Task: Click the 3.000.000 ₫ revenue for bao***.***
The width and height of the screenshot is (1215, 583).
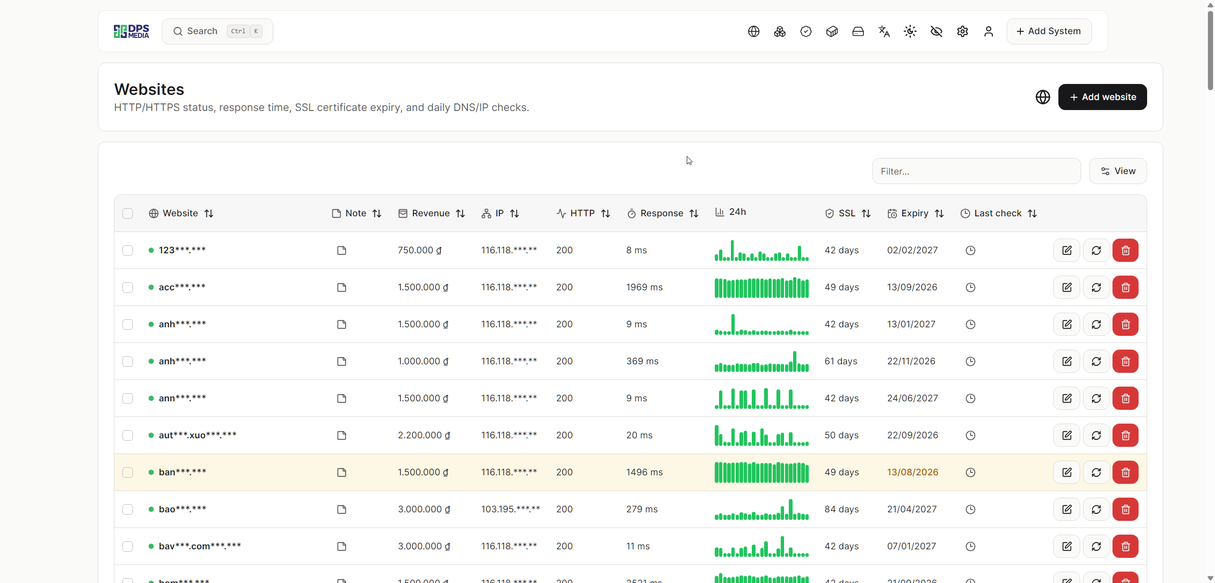Action: 424,509
